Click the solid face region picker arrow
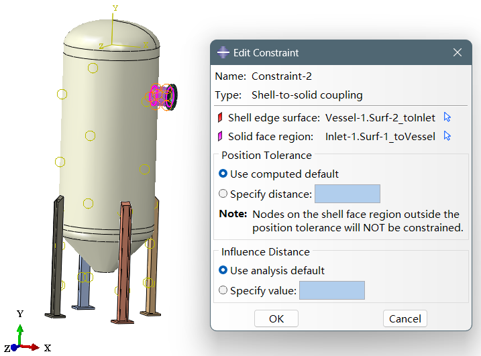481x356 pixels. point(447,136)
